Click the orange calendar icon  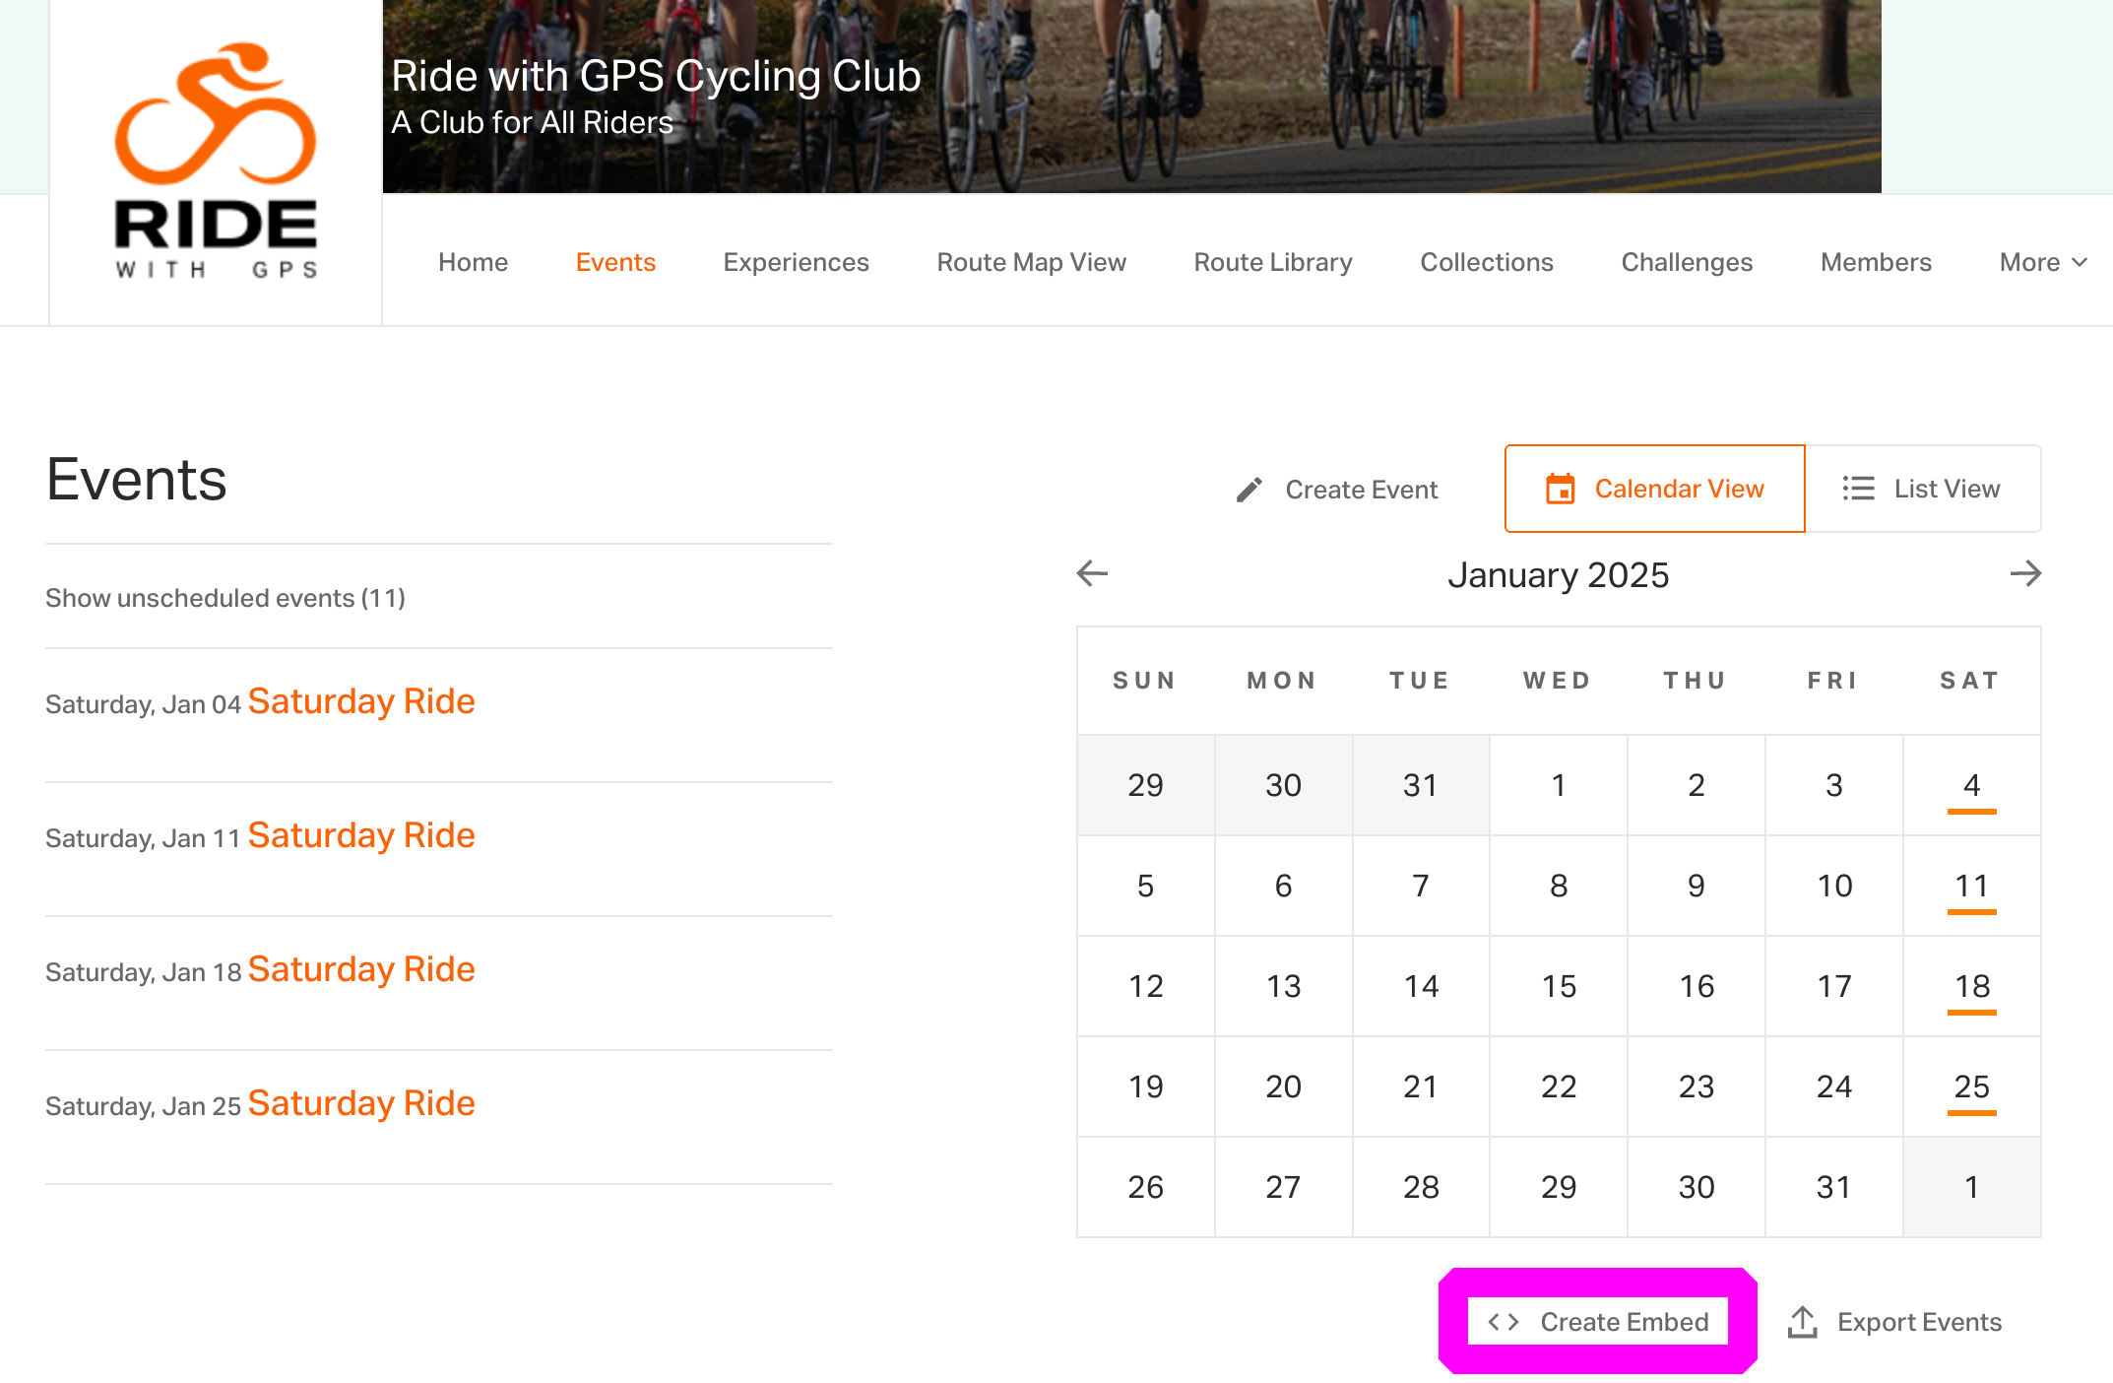(x=1560, y=489)
